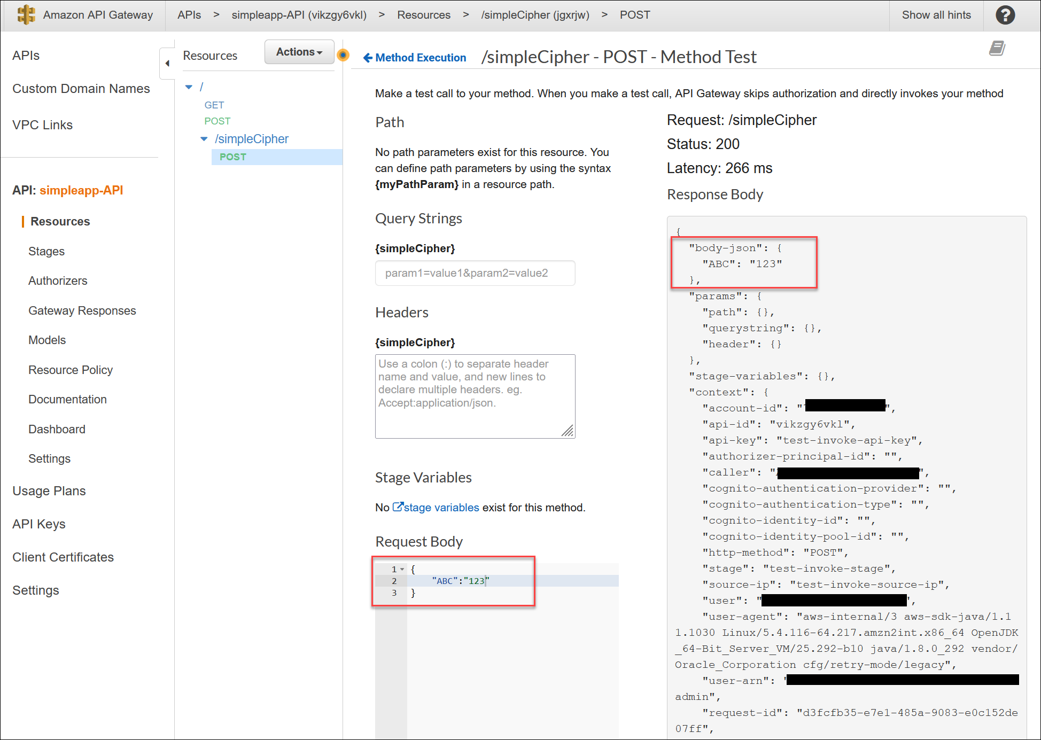Select POST under /simpleCipher
Image resolution: width=1041 pixels, height=740 pixels.
coord(233,157)
